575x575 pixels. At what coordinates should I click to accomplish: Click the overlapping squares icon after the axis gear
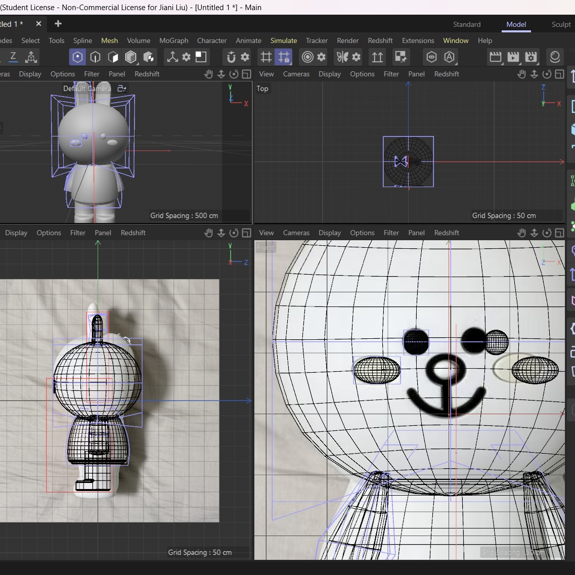point(201,57)
